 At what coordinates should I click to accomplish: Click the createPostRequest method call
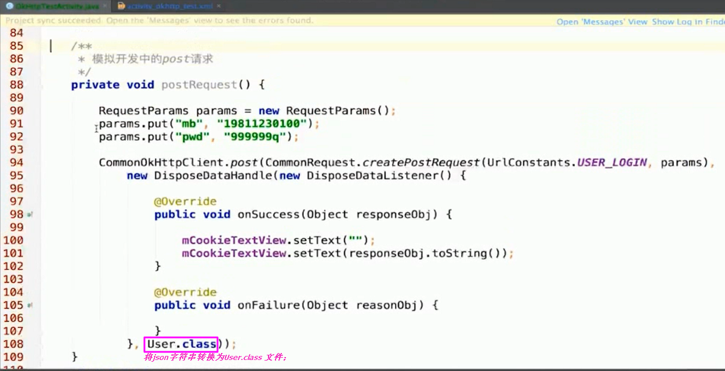[422, 162]
